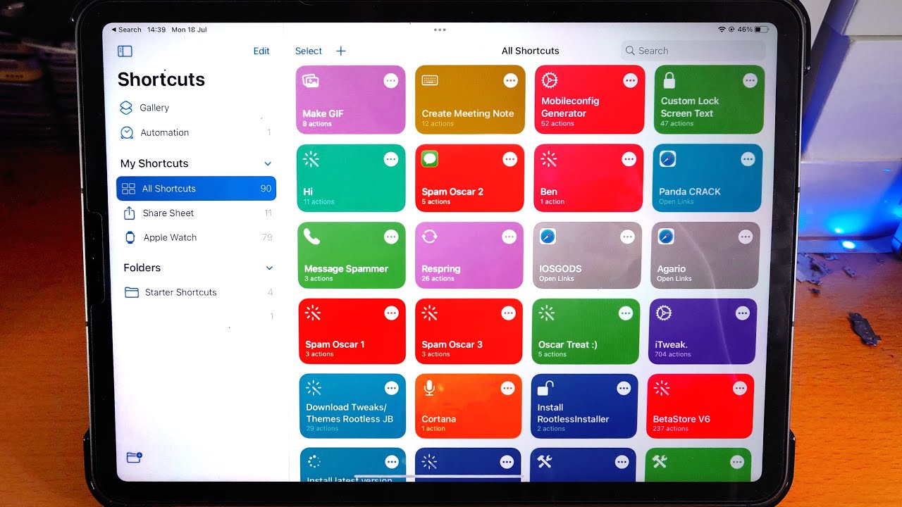The width and height of the screenshot is (902, 507).
Task: Run the Hi shortcut tile
Action: 352,178
